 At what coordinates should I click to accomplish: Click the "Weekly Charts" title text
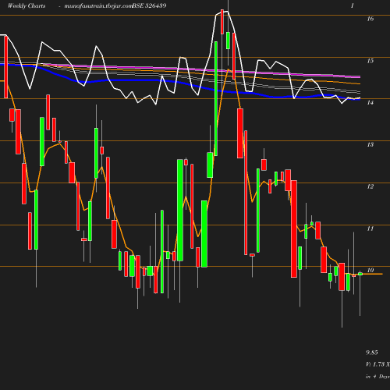pyautogui.click(x=27, y=5)
